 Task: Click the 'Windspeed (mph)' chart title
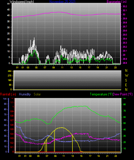click(x=22, y=2)
